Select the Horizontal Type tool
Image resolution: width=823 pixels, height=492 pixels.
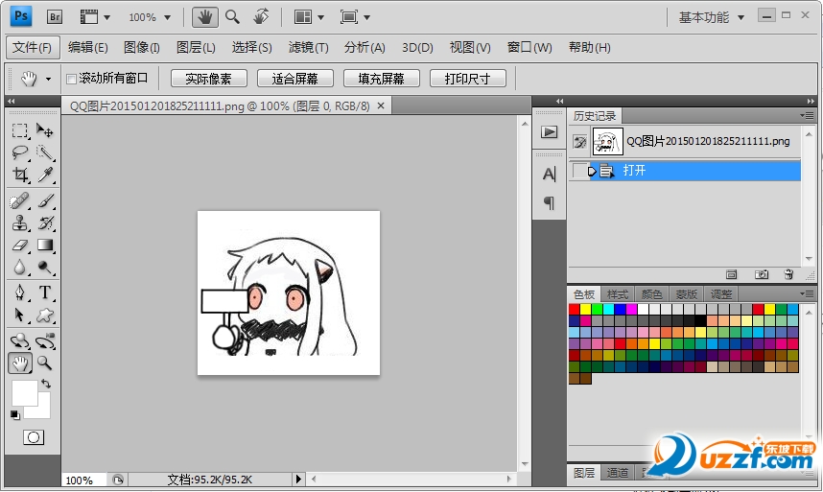click(x=44, y=293)
